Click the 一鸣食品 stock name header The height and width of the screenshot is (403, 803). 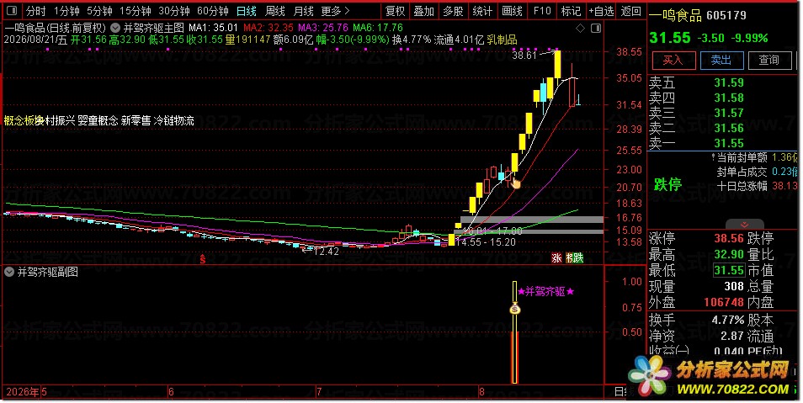click(x=676, y=16)
